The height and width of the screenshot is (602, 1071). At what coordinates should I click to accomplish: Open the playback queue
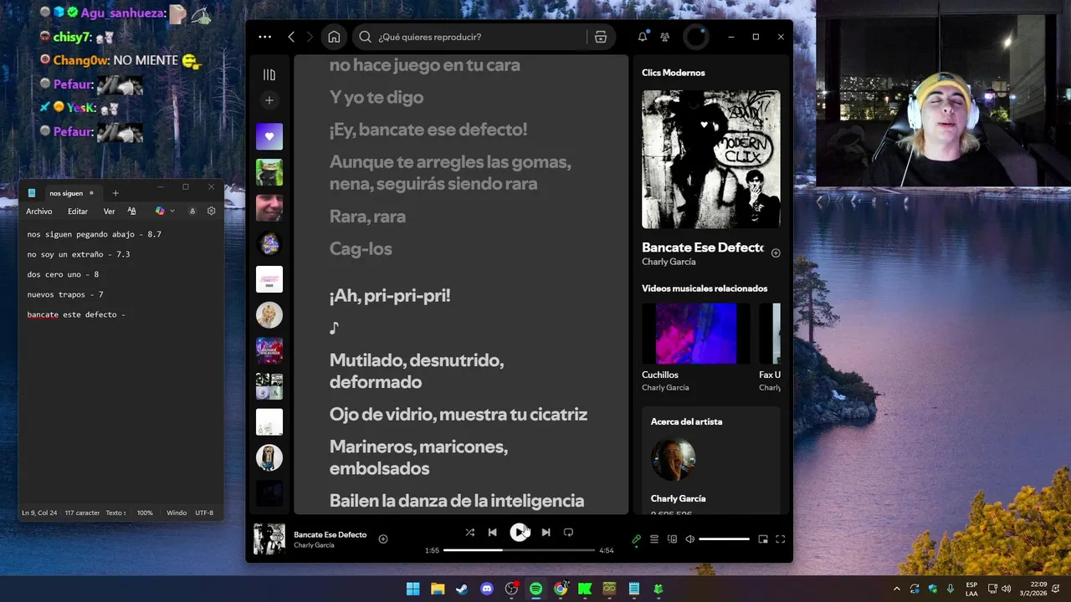654,539
